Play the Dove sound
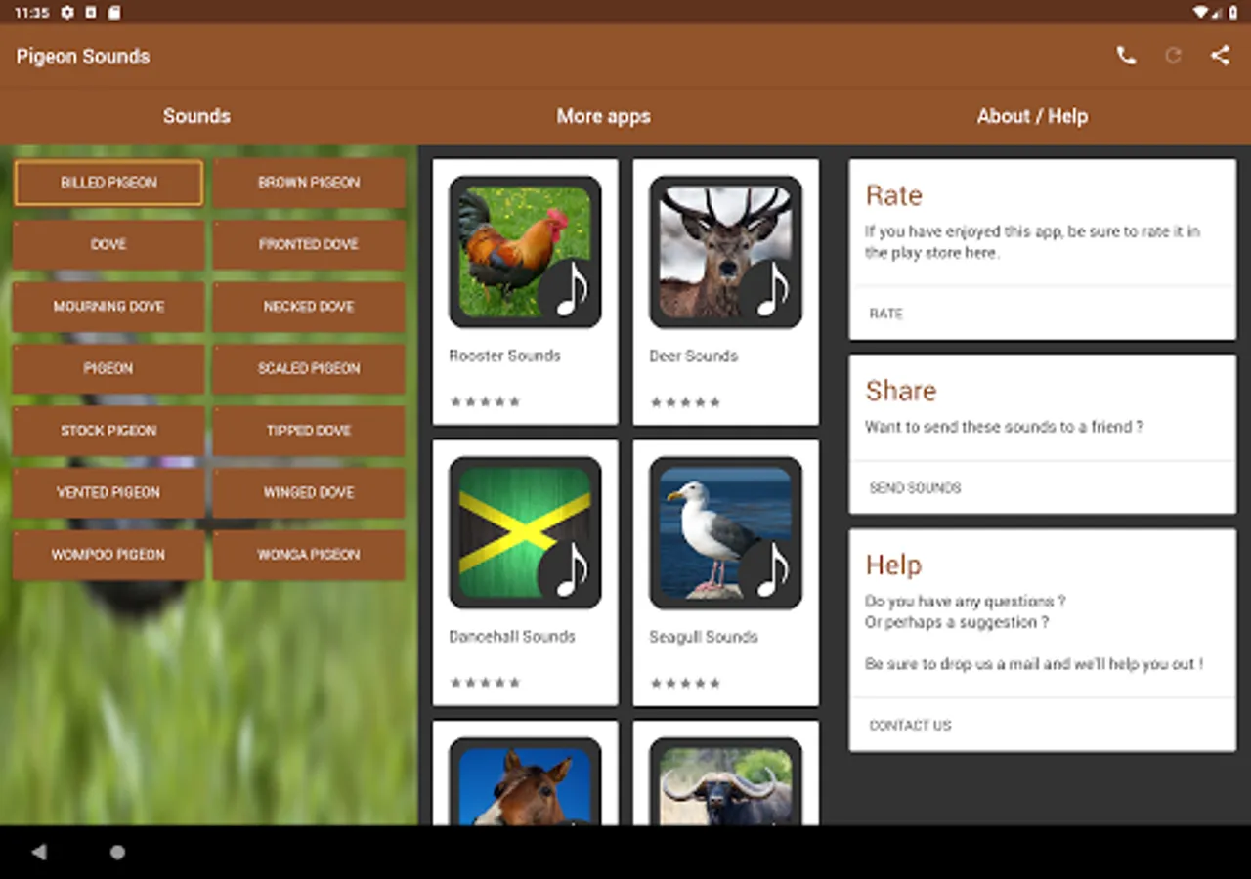 [108, 244]
